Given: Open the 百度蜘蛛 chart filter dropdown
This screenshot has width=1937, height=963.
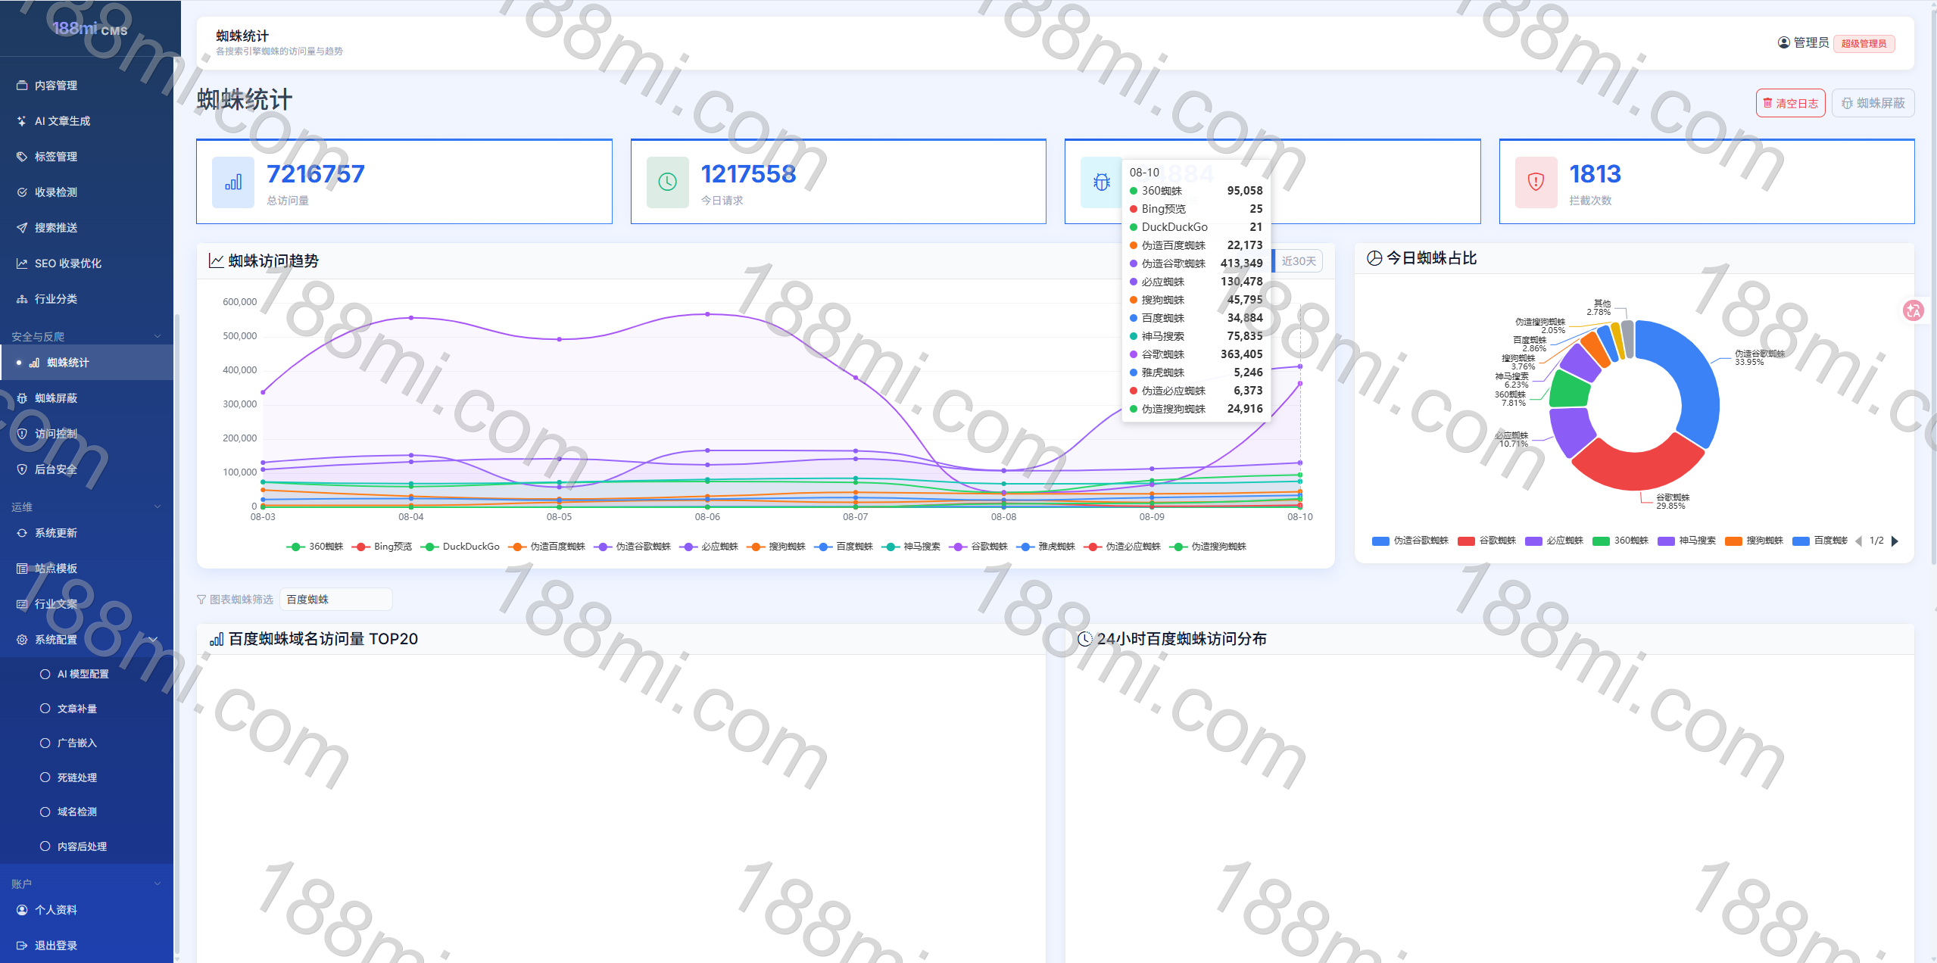Looking at the screenshot, I should [336, 600].
